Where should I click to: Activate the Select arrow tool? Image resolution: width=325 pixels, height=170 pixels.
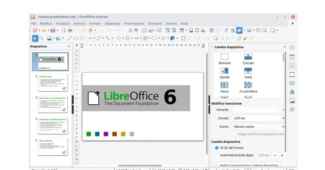(x=35, y=38)
